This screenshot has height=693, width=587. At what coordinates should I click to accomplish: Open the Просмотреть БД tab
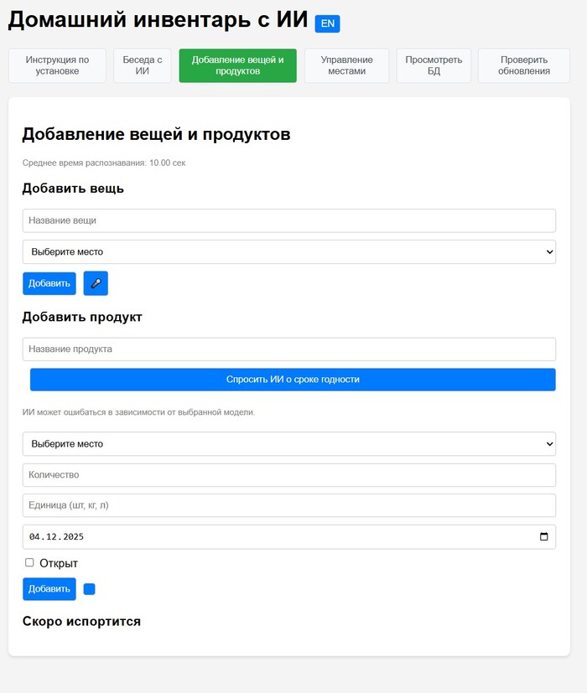(x=434, y=65)
